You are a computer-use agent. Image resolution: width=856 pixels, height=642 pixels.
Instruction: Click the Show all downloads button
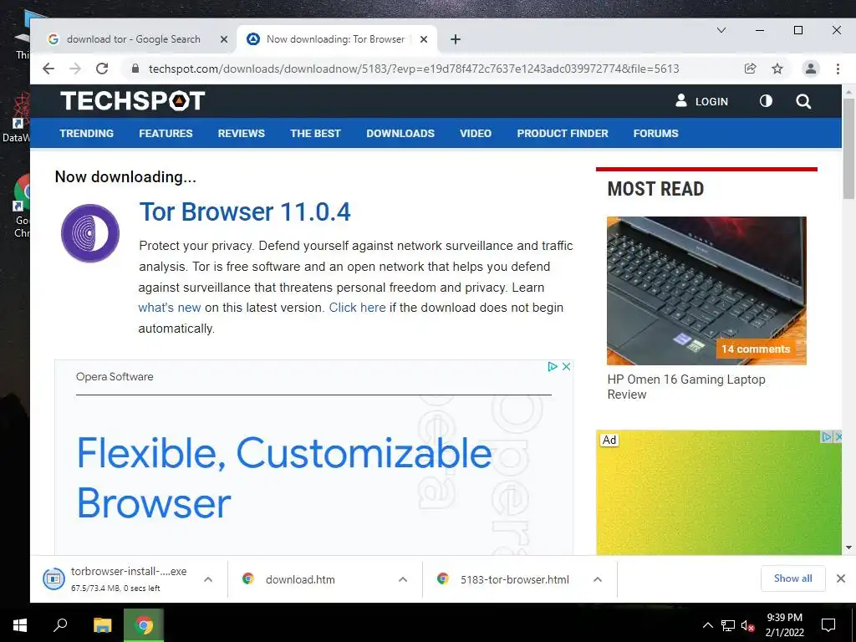click(x=792, y=578)
